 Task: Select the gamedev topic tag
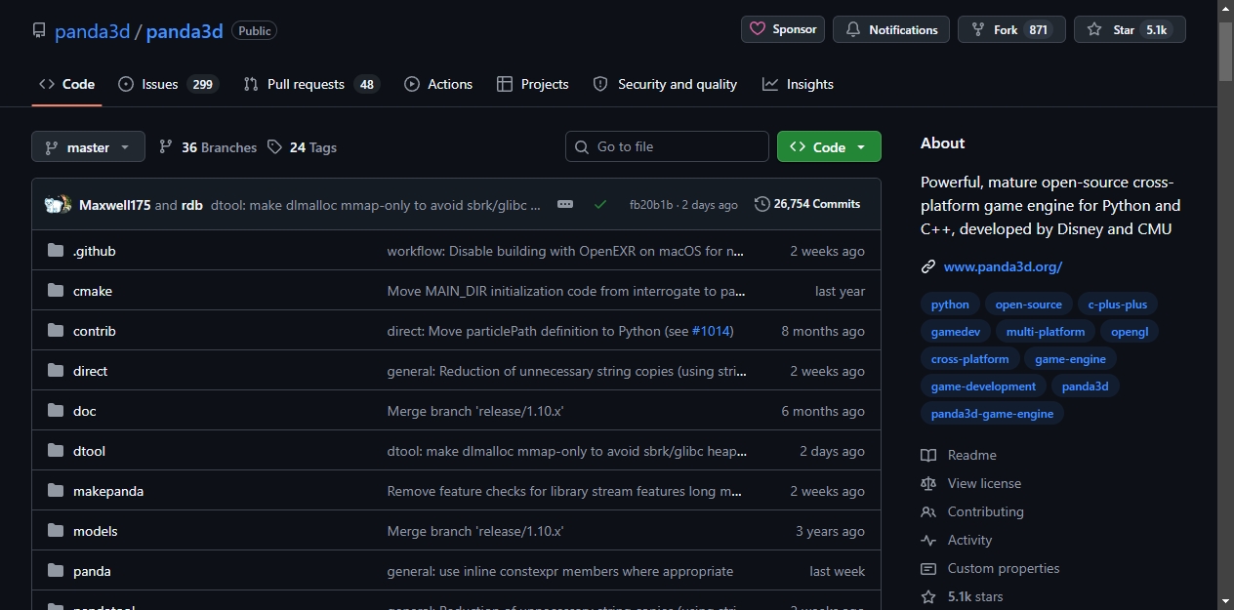coord(956,332)
